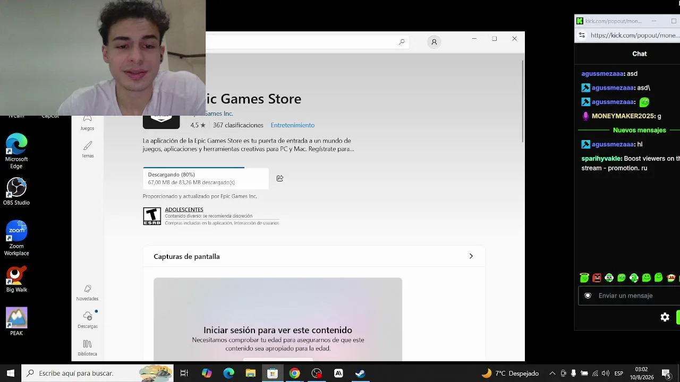Open the Juegos section in Store sidebar

[87, 123]
